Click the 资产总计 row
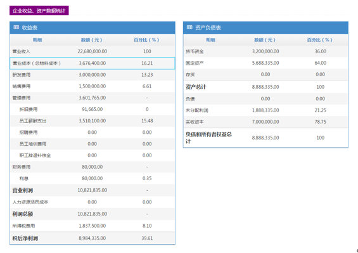 (x=265, y=87)
